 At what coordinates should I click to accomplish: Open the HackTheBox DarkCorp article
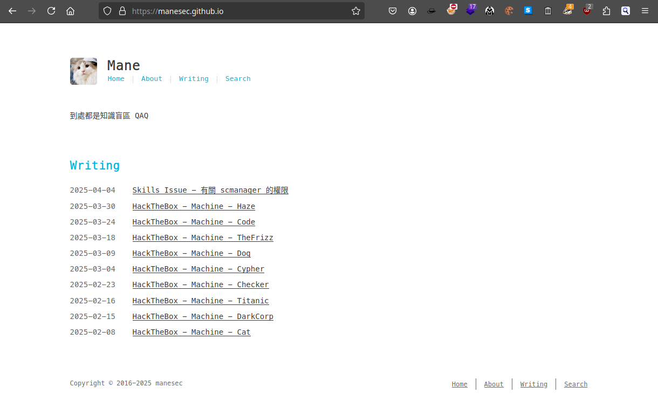tap(203, 316)
